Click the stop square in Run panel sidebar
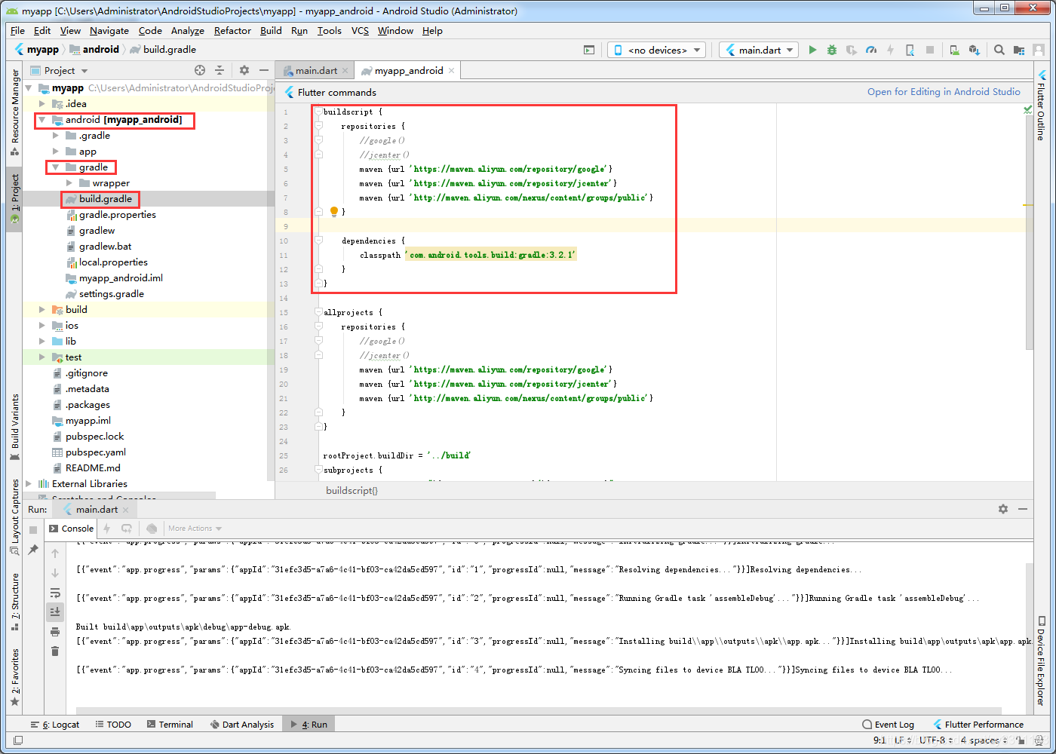The height and width of the screenshot is (754, 1056). click(x=33, y=529)
